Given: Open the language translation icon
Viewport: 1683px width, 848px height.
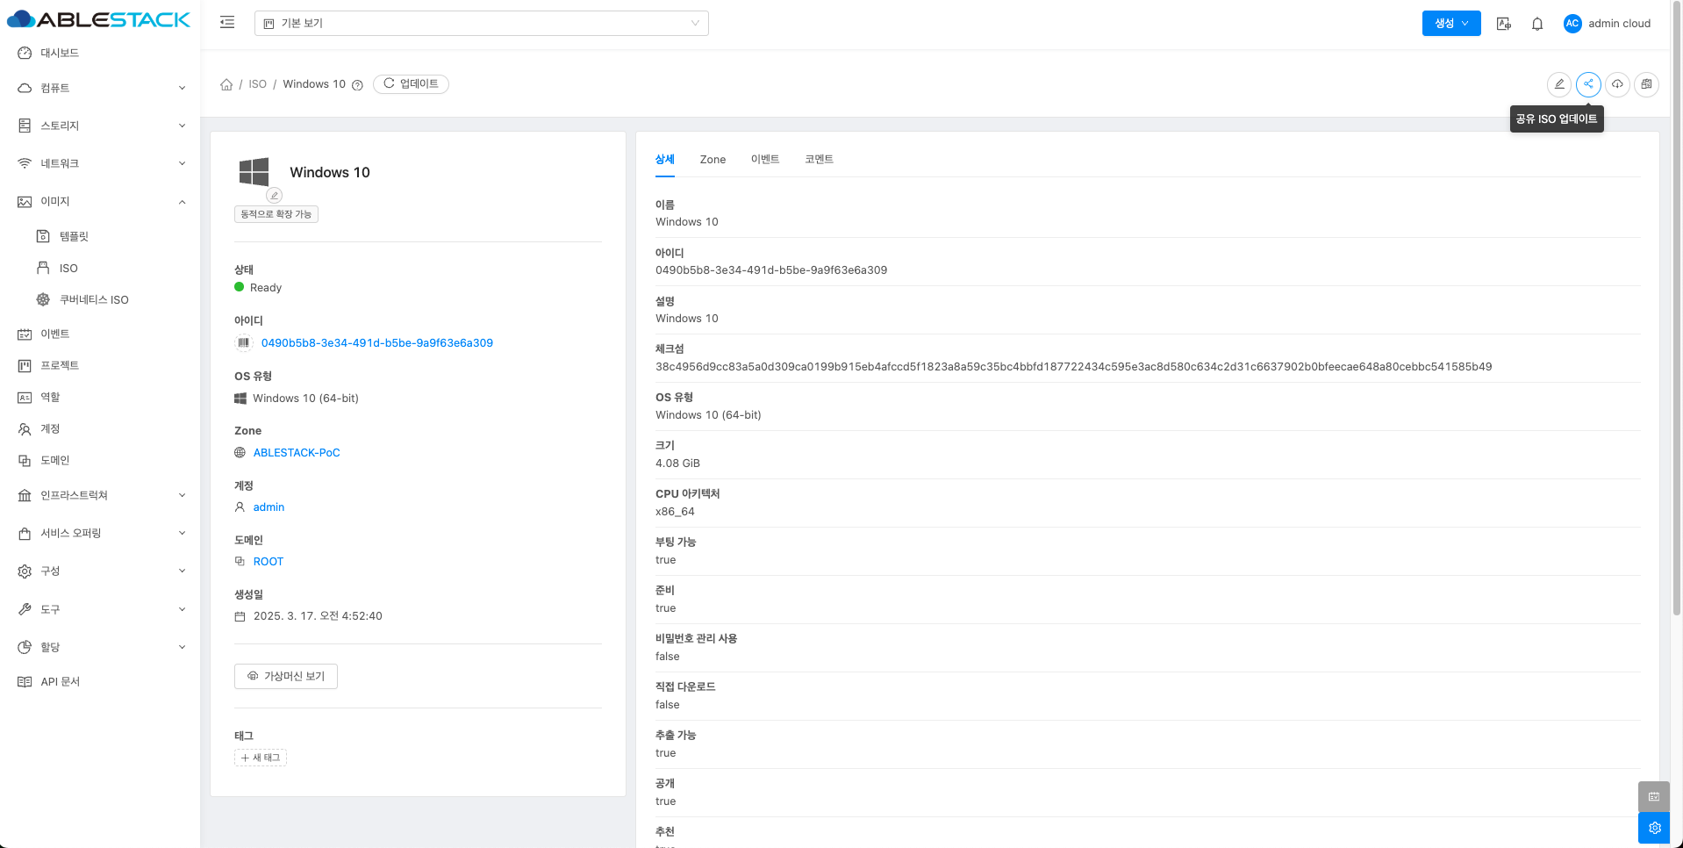Looking at the screenshot, I should [1504, 24].
